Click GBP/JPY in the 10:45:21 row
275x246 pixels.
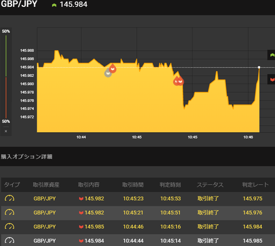(45, 213)
